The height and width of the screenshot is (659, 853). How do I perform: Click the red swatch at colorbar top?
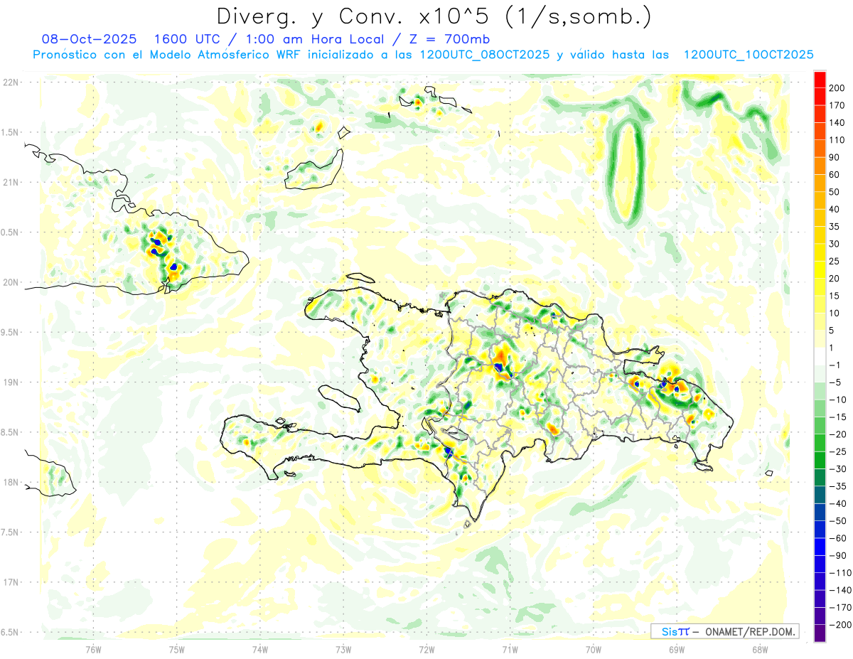820,79
